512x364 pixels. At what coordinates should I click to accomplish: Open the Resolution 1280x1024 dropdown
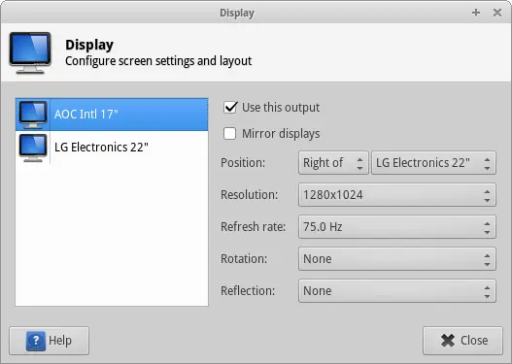(397, 195)
